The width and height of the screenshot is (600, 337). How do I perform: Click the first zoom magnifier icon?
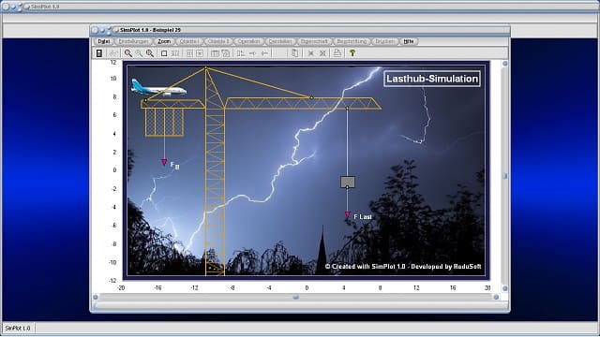[x=128, y=53]
